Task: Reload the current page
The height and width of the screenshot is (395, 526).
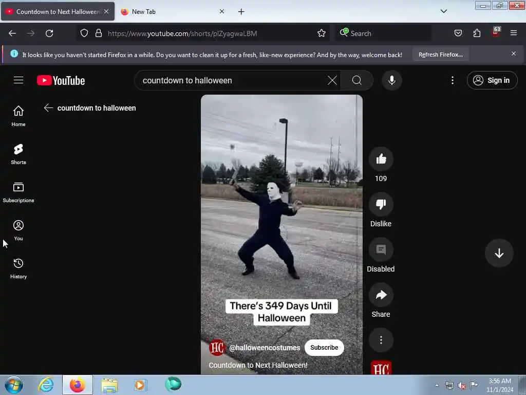Action: pyautogui.click(x=49, y=33)
